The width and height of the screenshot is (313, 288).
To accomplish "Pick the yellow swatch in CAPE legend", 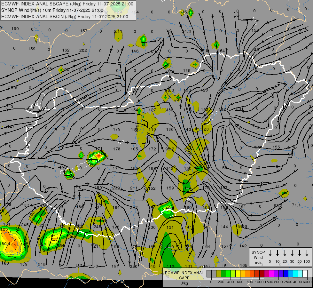I will pos(238,274).
